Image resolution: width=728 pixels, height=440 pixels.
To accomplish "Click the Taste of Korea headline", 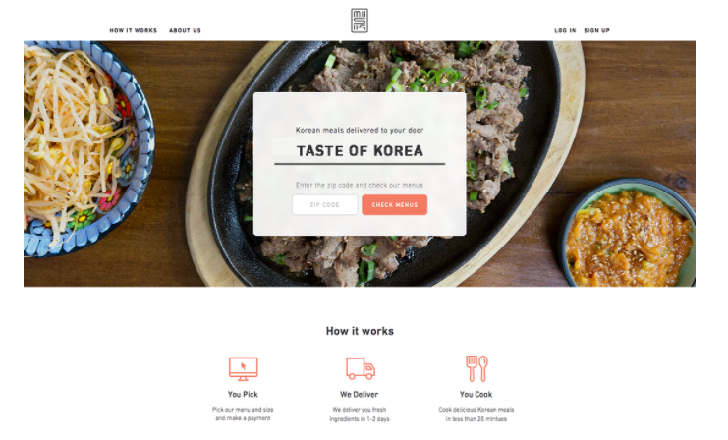I will [360, 151].
